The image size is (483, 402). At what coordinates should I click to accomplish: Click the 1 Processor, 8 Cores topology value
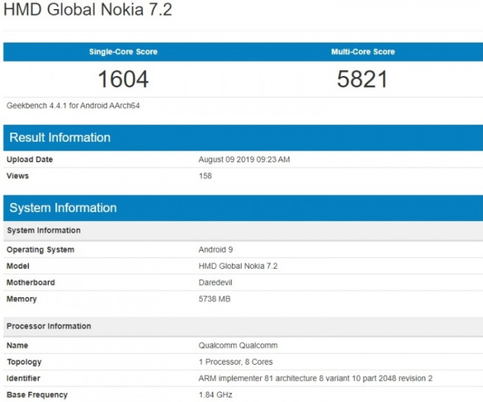pyautogui.click(x=235, y=362)
